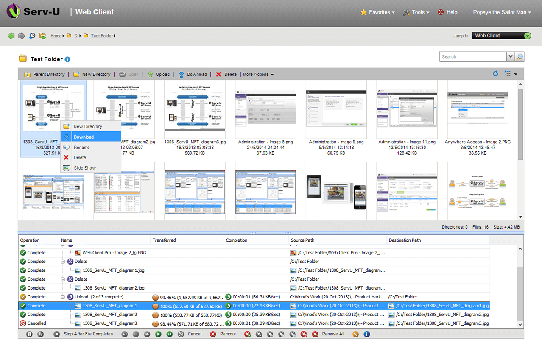Sort by the Completion column header

tap(256, 240)
